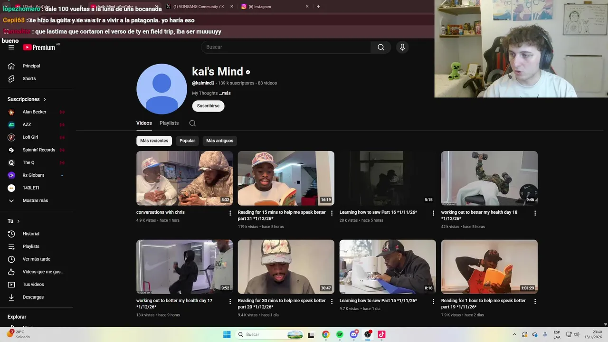Viewport: 608px width, 342px height.
Task: Open Alan Becker subscription avatar
Action: tap(11, 112)
